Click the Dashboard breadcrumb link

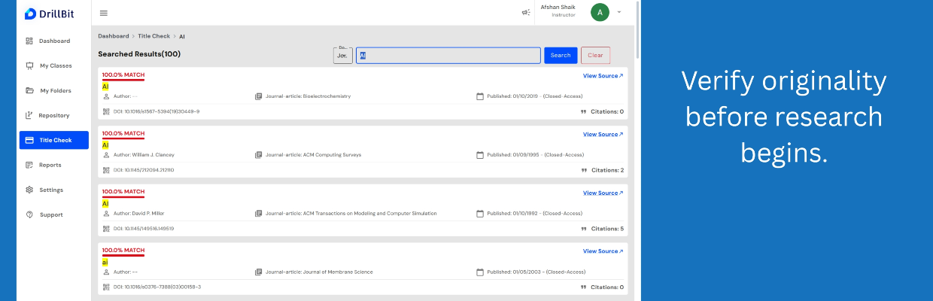pyautogui.click(x=114, y=36)
